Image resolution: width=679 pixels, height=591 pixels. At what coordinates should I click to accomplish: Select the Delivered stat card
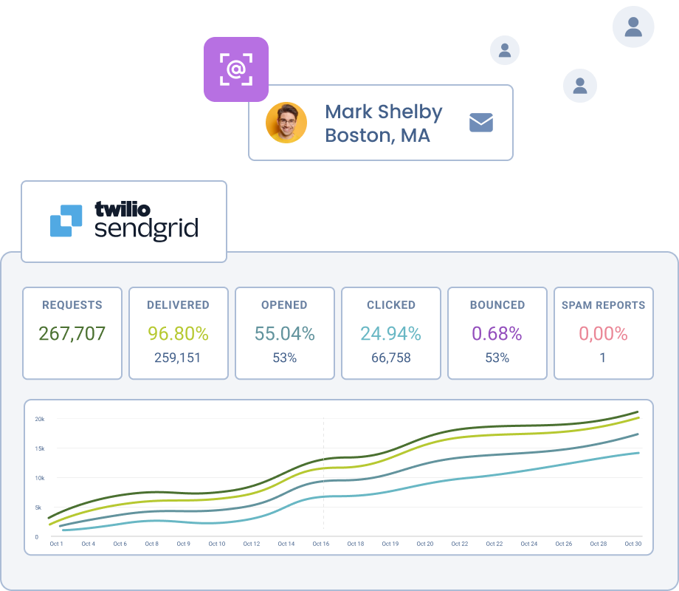pos(178,332)
